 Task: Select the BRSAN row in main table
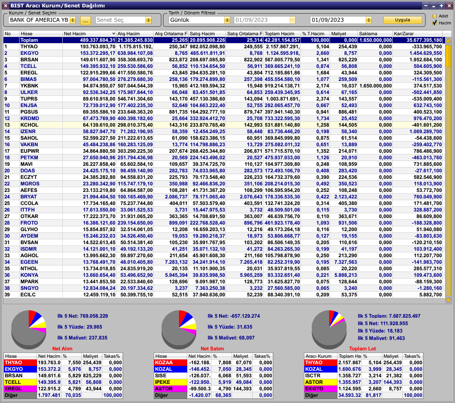(223, 60)
